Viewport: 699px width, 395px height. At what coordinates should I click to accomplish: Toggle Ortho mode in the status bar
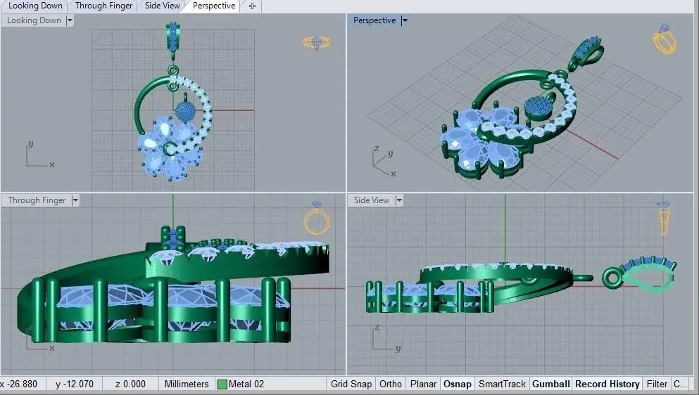tap(390, 384)
